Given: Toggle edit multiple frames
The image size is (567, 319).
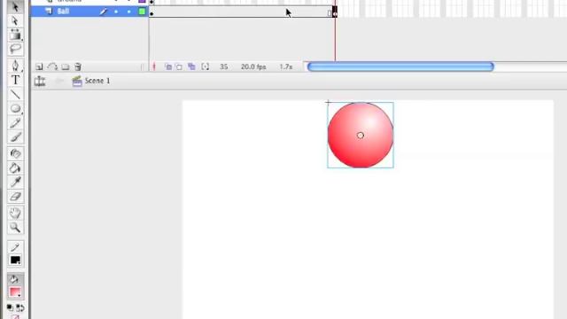Looking at the screenshot, I should coord(191,66).
